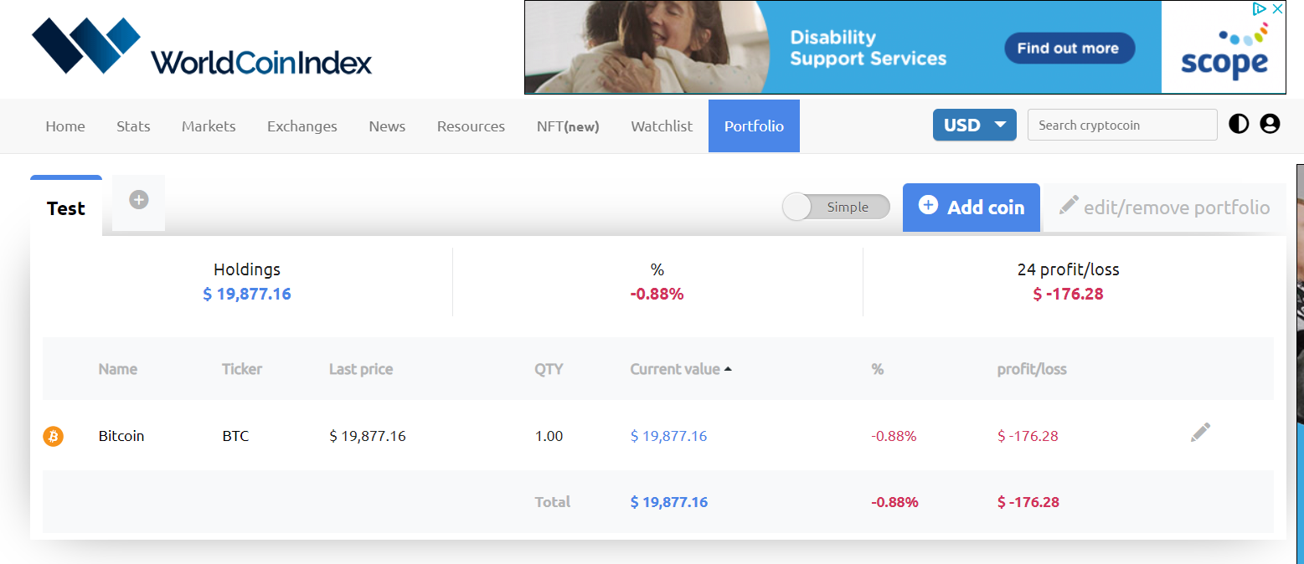This screenshot has height=564, width=1304.
Task: Open the NFT(new) link
Action: [567, 126]
